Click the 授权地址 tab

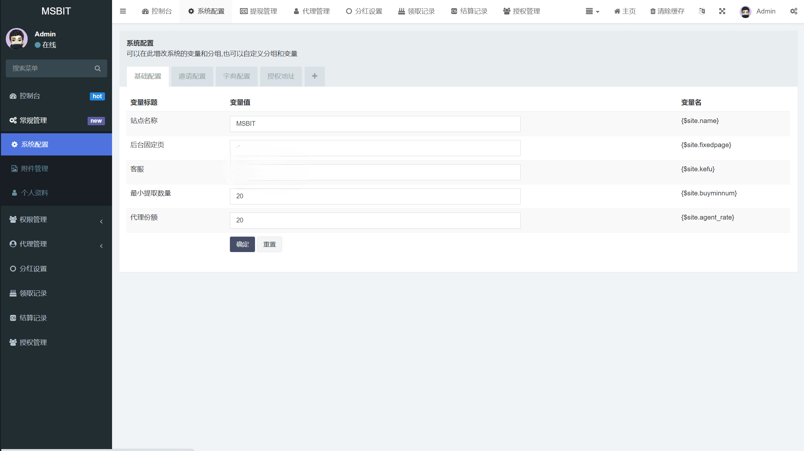click(281, 76)
